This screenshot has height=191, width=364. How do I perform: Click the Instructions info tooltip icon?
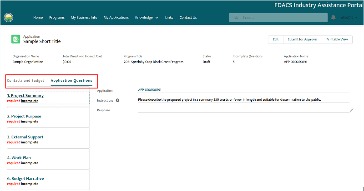pyautogui.click(x=117, y=100)
